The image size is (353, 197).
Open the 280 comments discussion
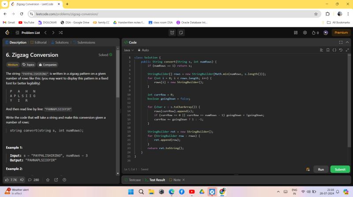[34, 180]
